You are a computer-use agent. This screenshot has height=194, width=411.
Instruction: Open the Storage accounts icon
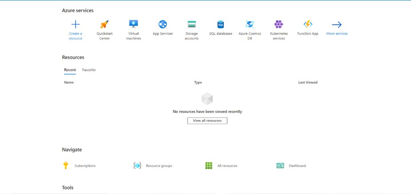pos(192,24)
